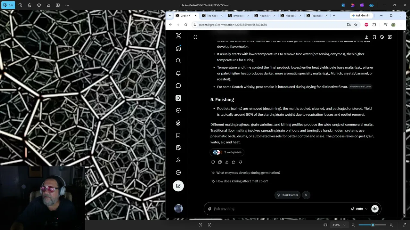Open Profile person icon in X sidebar

pyautogui.click(x=178, y=160)
